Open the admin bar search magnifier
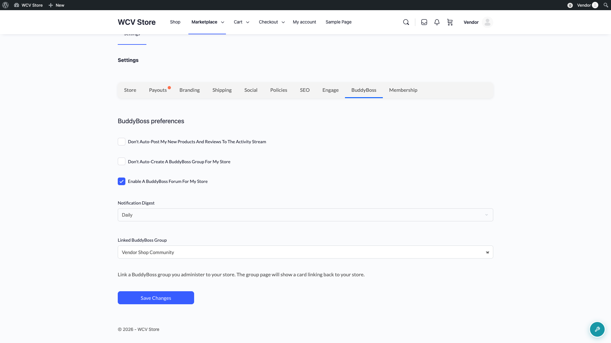Screen dimensions: 611x343 point(606,5)
